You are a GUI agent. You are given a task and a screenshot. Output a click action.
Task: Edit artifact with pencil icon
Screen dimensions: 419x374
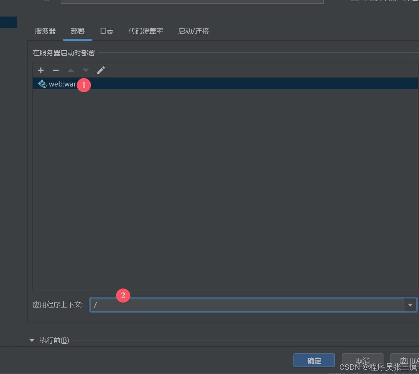click(101, 70)
